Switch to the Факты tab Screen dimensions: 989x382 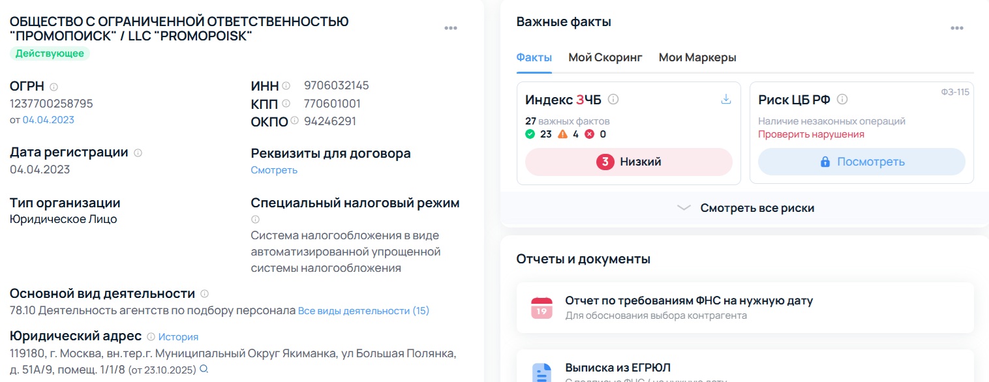point(534,57)
